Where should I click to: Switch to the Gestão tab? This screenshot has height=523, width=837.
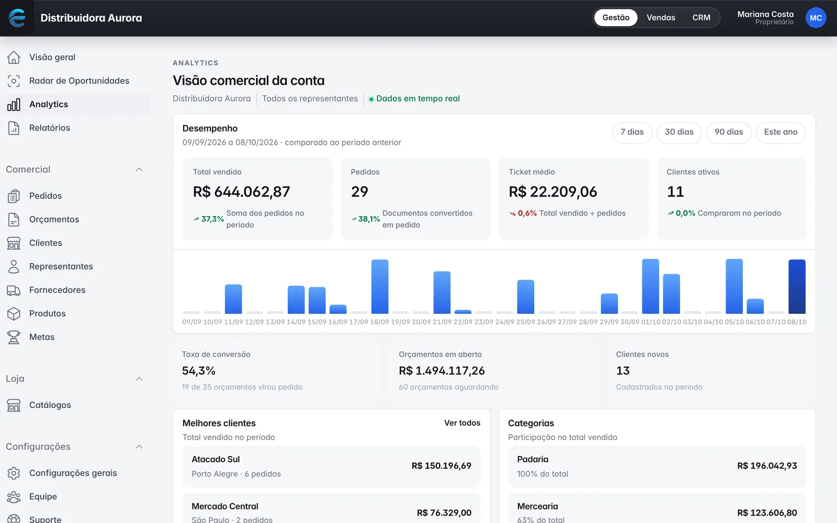point(616,18)
